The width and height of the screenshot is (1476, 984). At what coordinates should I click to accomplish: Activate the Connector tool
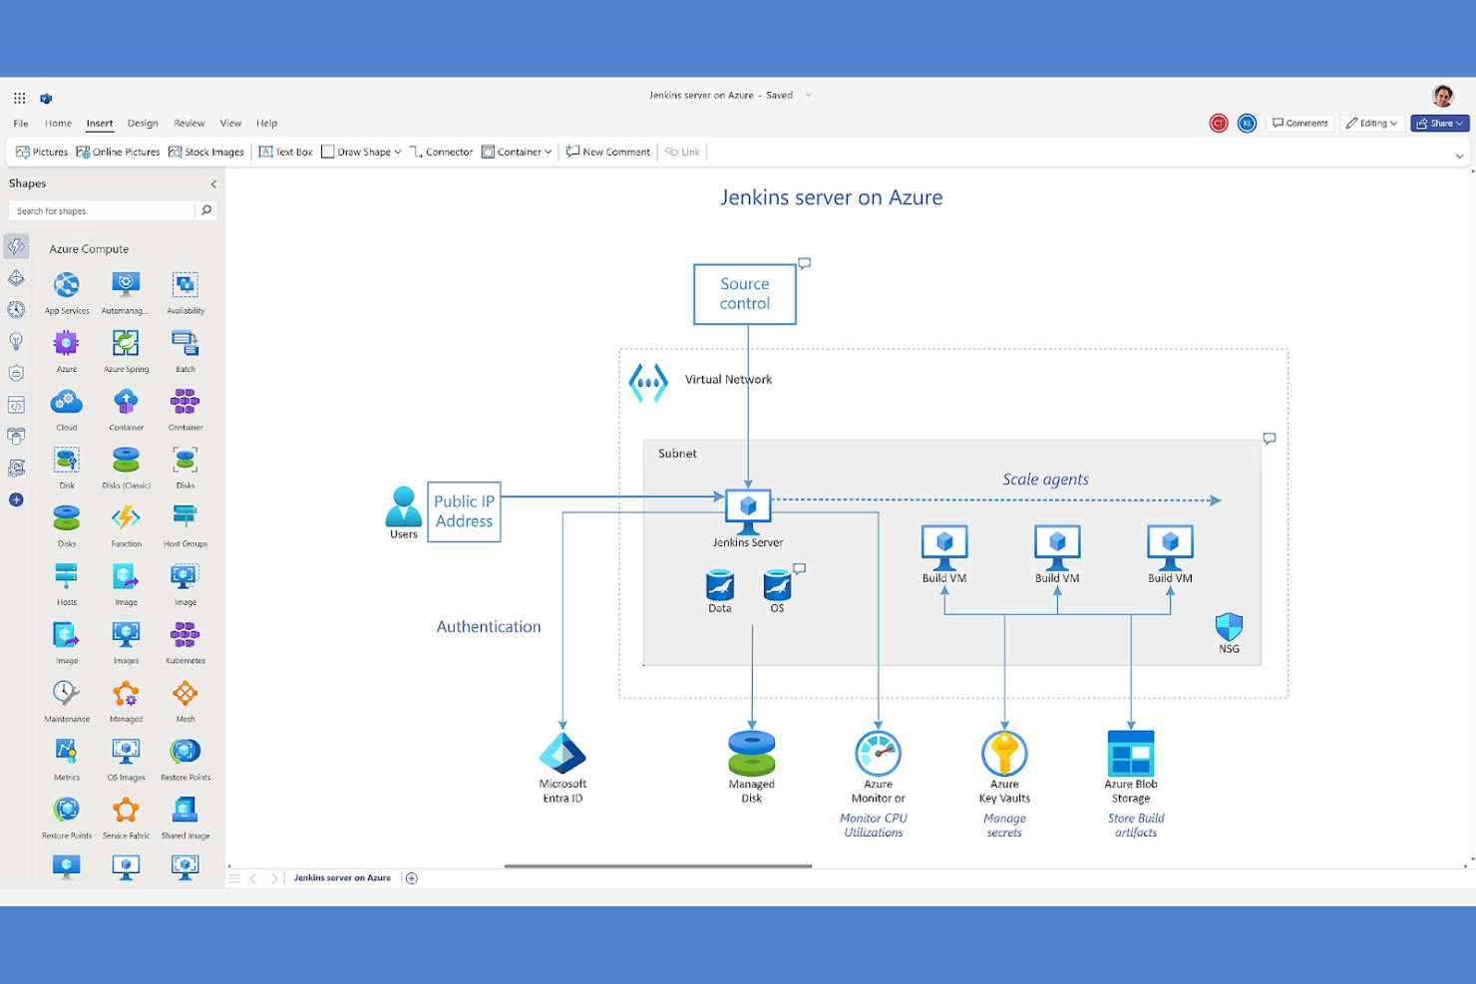point(441,152)
